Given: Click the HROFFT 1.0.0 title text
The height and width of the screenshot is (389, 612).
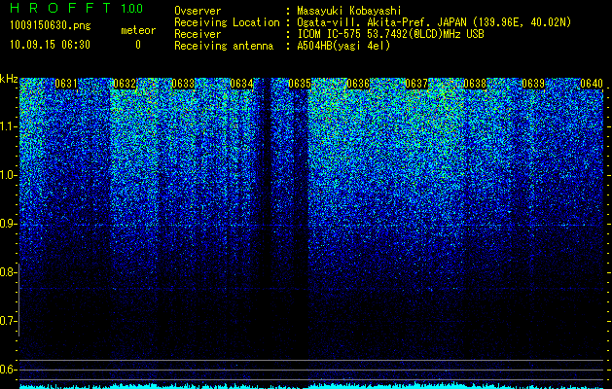Looking at the screenshot, I should 76,8.
